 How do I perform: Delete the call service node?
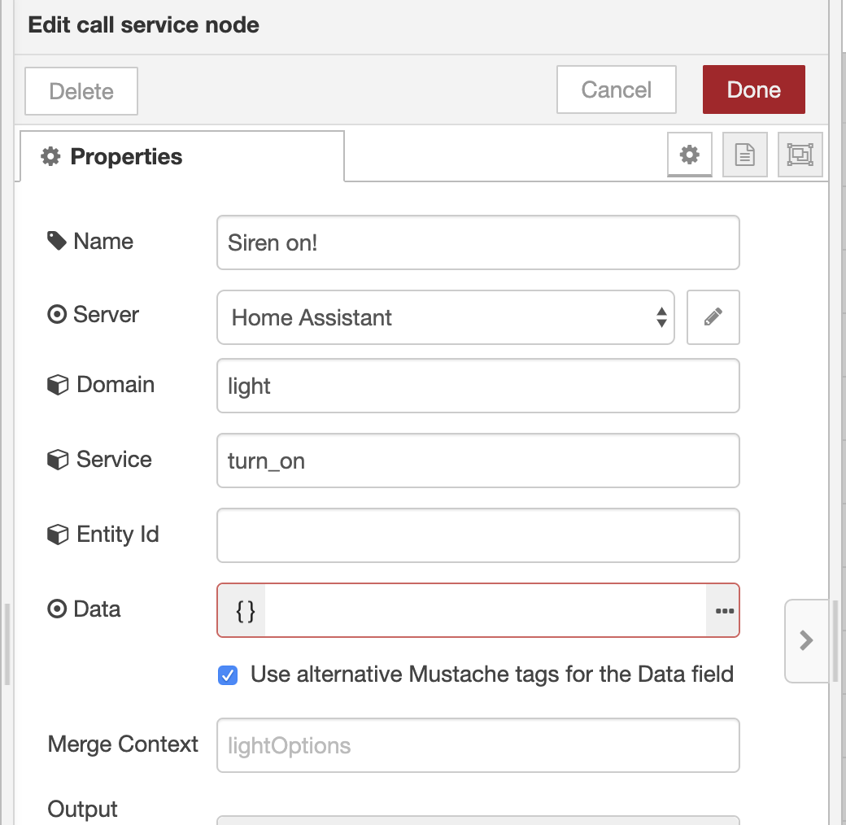coord(81,92)
